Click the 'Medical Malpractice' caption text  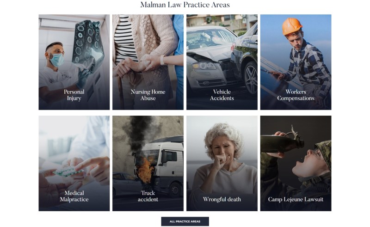coord(74,196)
